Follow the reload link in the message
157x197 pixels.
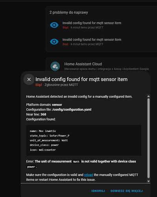(x=89, y=175)
